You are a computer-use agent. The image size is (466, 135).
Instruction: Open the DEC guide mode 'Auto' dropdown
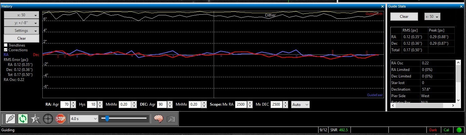(x=300, y=104)
